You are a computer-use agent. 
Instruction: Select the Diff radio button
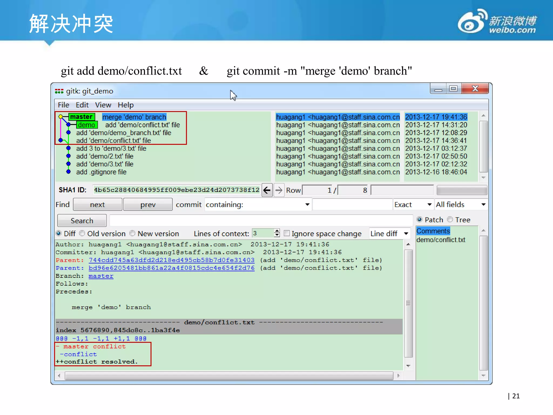tap(59, 233)
